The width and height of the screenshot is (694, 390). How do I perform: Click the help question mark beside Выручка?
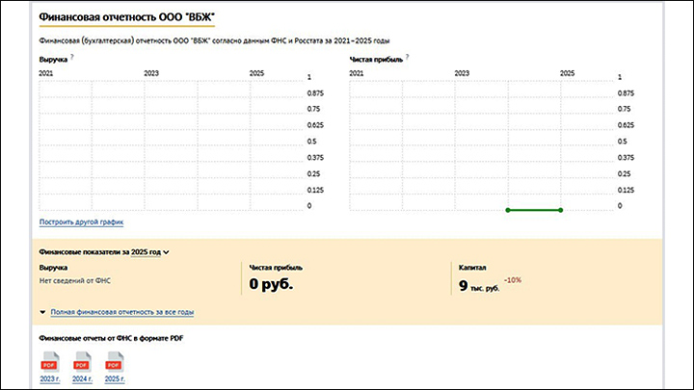coord(72,58)
